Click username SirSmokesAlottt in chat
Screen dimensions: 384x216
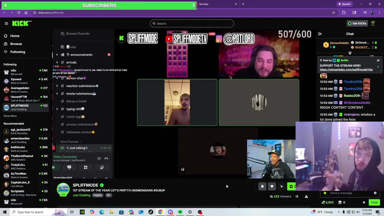pyautogui.click(x=357, y=103)
